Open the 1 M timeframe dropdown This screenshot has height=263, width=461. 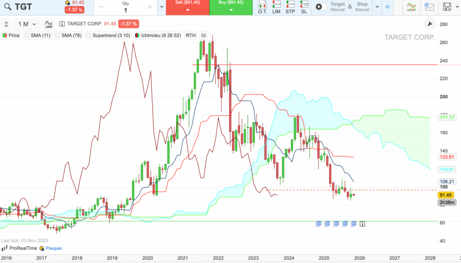[27, 24]
